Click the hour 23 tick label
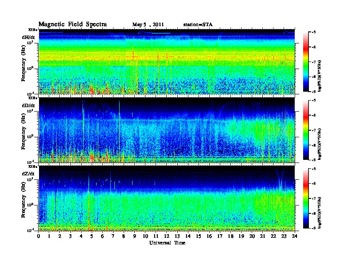The image size is (351, 271). click(284, 236)
